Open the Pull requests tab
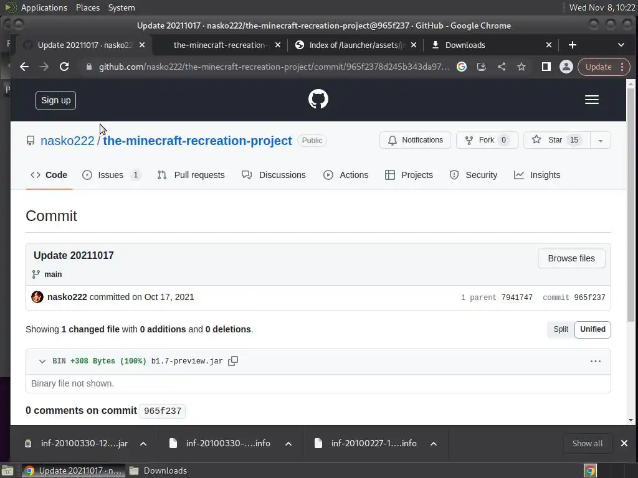The image size is (638, 478). pos(191,175)
